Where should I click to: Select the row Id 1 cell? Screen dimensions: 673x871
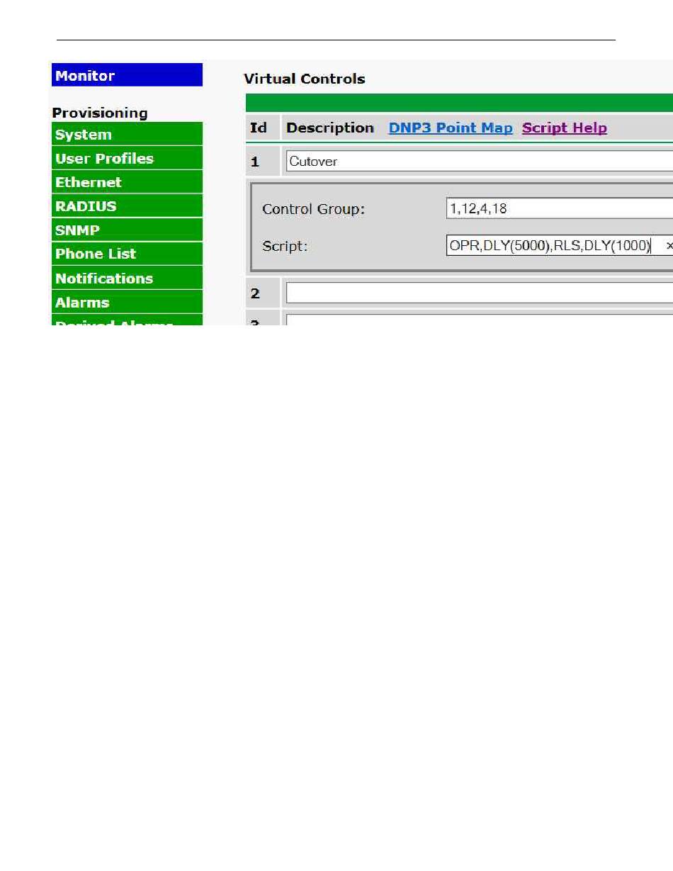(x=263, y=162)
